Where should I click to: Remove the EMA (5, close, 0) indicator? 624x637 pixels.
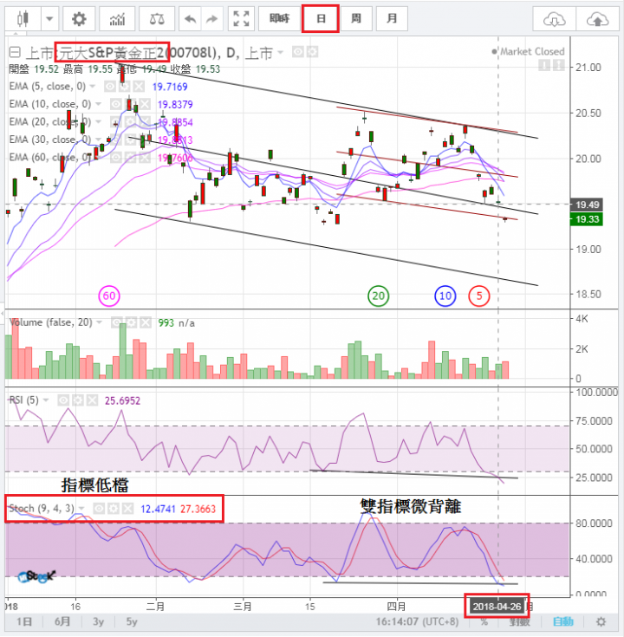[x=139, y=86]
